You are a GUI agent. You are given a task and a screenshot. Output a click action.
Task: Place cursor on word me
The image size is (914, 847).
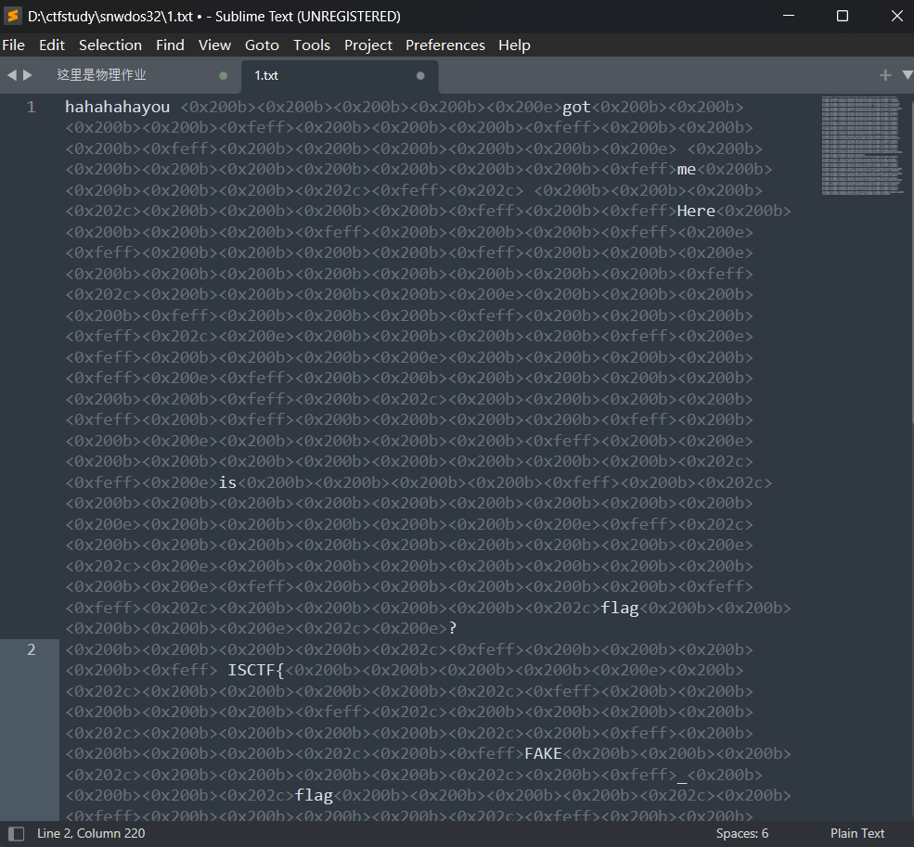(x=686, y=169)
